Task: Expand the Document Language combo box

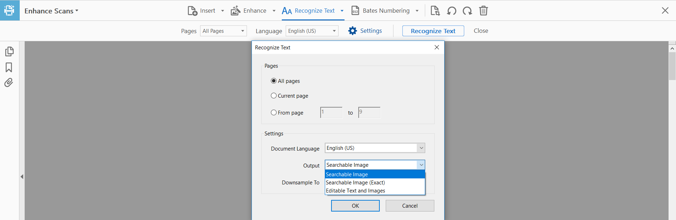Action: coord(421,148)
